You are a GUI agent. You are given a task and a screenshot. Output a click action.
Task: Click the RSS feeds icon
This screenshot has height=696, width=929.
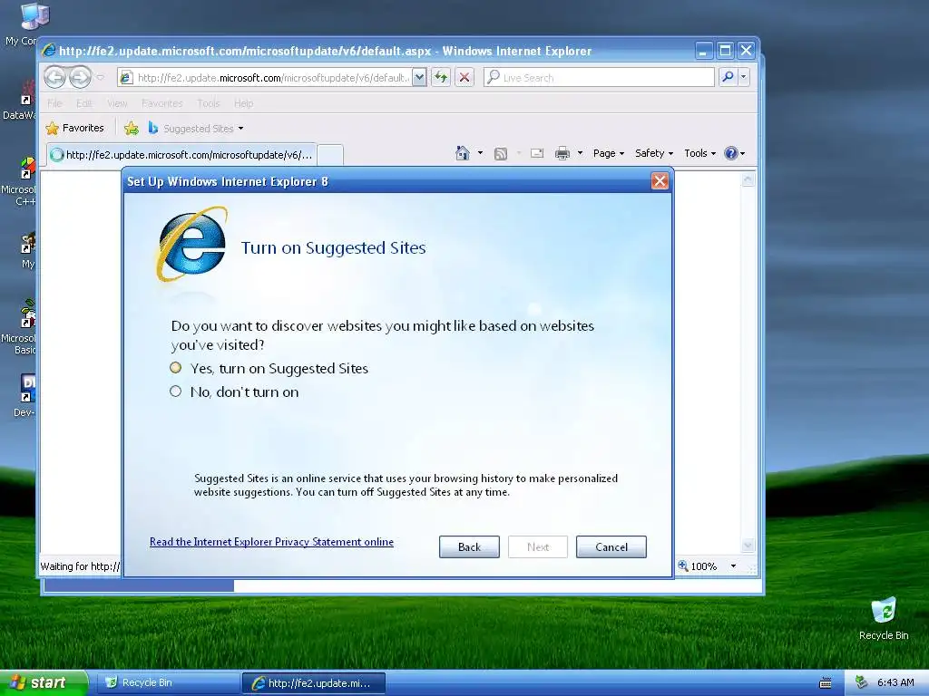[x=501, y=153]
